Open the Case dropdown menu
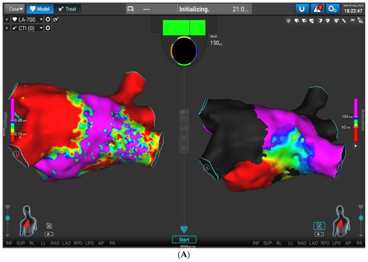368x262 pixels. pos(16,9)
